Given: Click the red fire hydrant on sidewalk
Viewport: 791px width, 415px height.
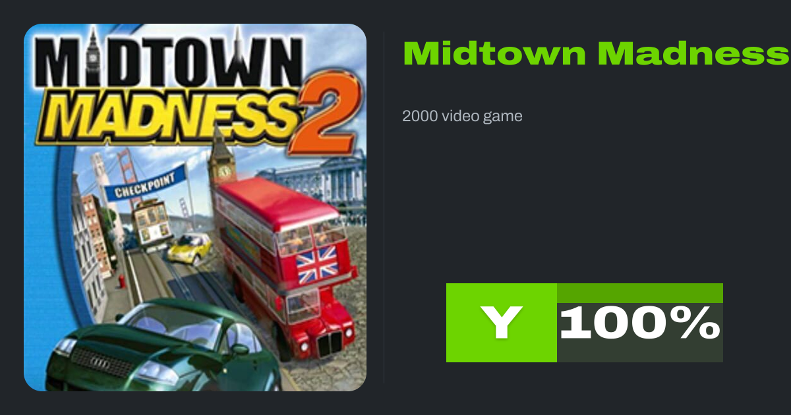Looking at the screenshot, I should click(122, 282).
